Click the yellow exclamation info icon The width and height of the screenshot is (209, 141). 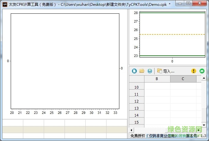pos(193,71)
